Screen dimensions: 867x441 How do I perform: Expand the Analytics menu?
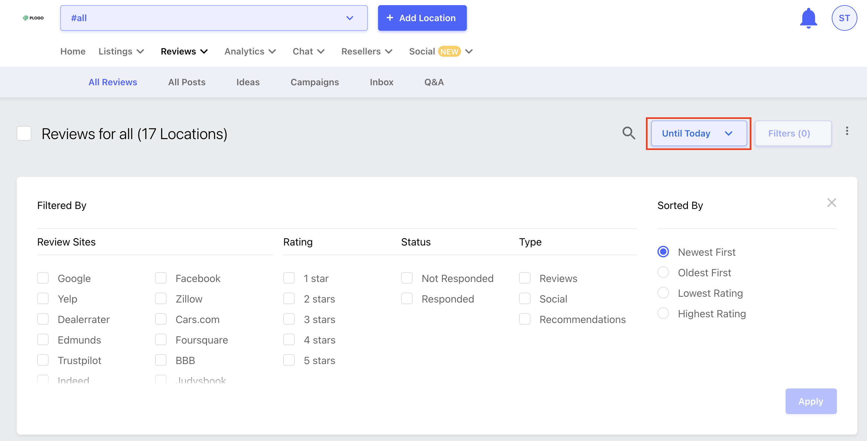tap(250, 51)
